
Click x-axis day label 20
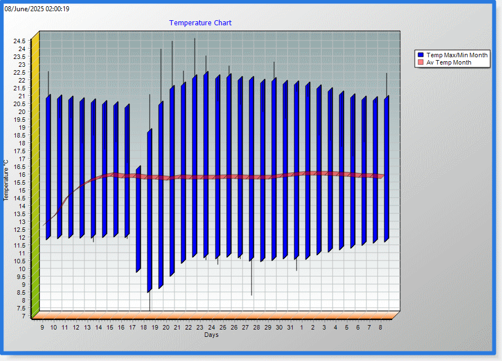coord(166,327)
